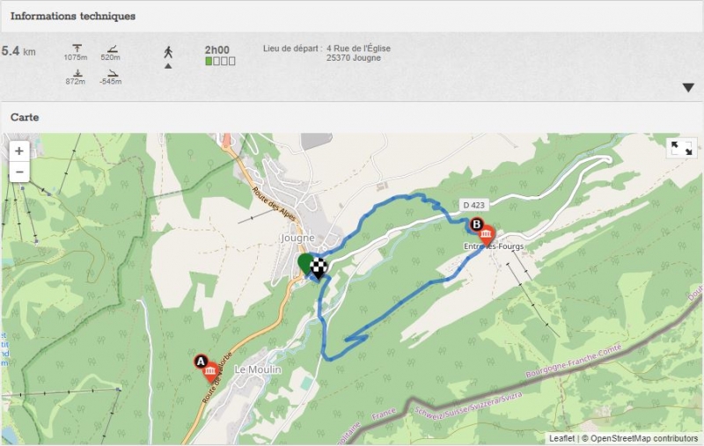Toggle fullscreen map view

pyautogui.click(x=681, y=149)
